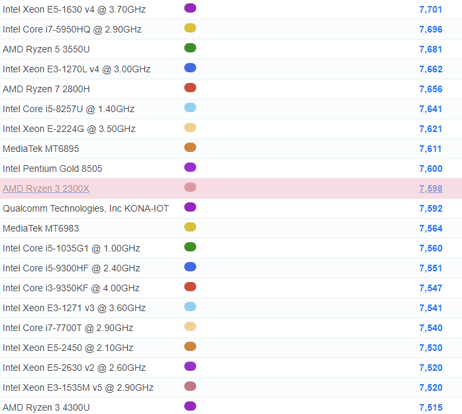Select Intel Xeon E5-2450 @ 2.10GHz
This screenshot has width=462, height=414.
pyautogui.click(x=68, y=348)
